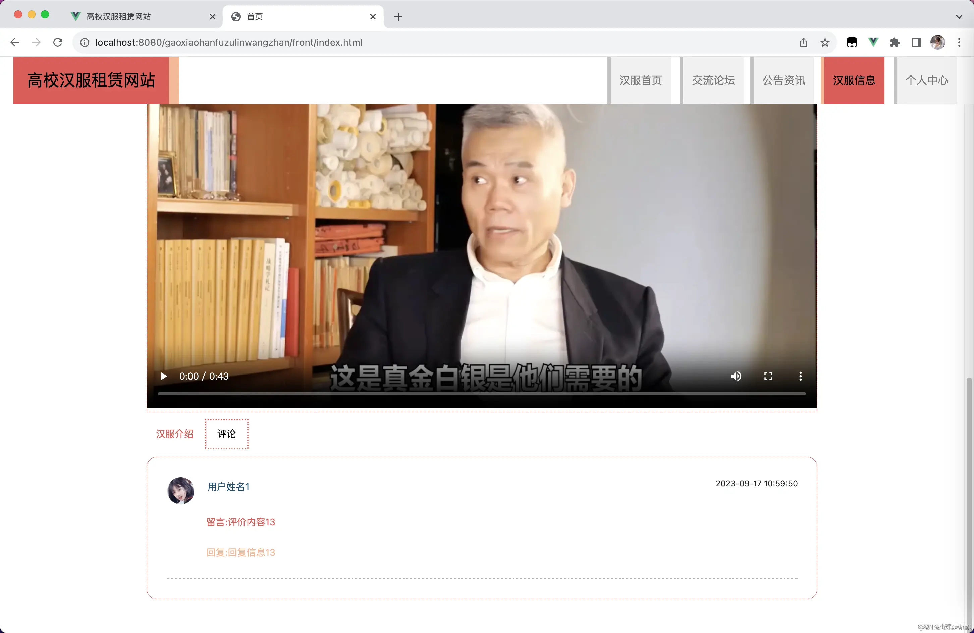Open the Extensions puzzle icon
This screenshot has height=633, width=974.
click(x=895, y=42)
